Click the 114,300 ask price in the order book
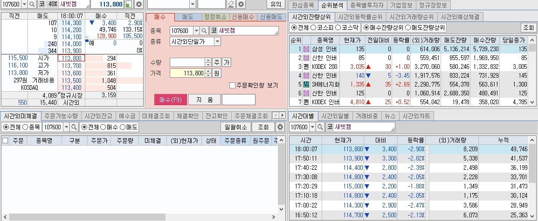Screen dimensions: 538x221 point(71,23)
